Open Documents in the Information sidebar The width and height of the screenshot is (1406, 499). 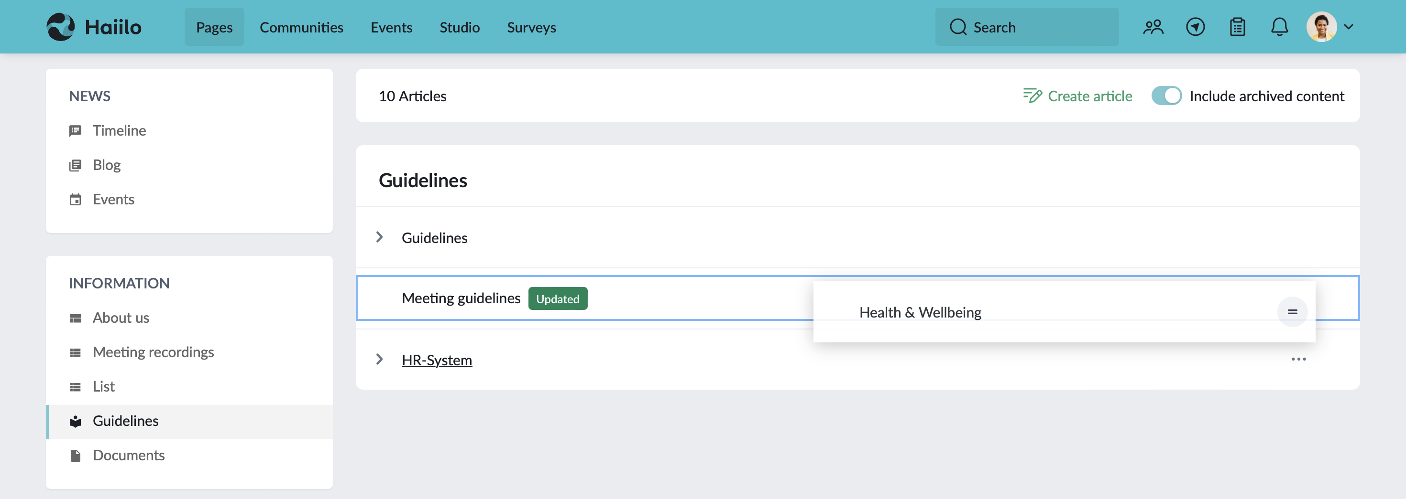pyautogui.click(x=128, y=456)
